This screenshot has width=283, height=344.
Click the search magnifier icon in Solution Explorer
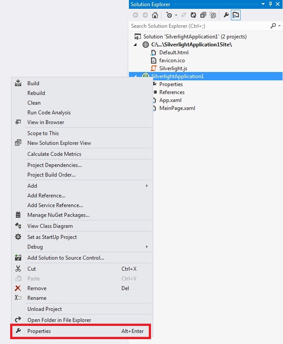click(273, 26)
